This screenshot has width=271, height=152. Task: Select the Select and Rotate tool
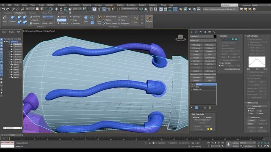point(61,9)
